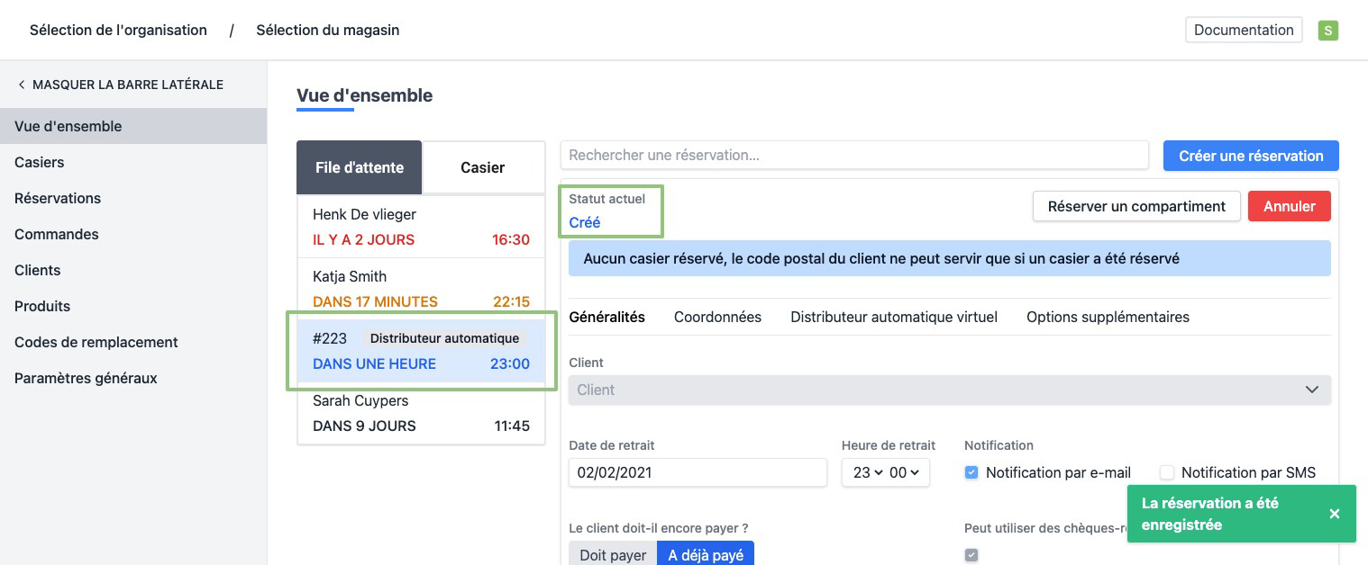The image size is (1368, 565).
Task: Collapse sidebar with Masquer la barre latérale
Action: 120,85
